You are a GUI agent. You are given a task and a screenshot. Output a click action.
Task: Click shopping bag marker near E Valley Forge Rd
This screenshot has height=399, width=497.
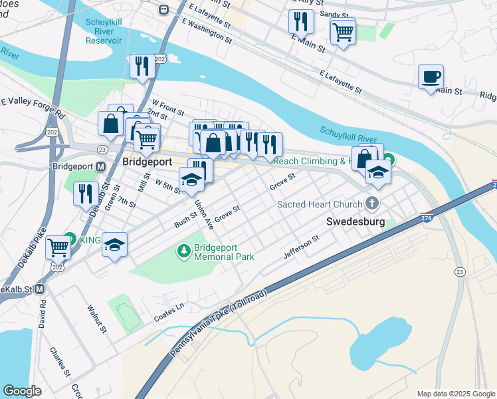tap(110, 124)
